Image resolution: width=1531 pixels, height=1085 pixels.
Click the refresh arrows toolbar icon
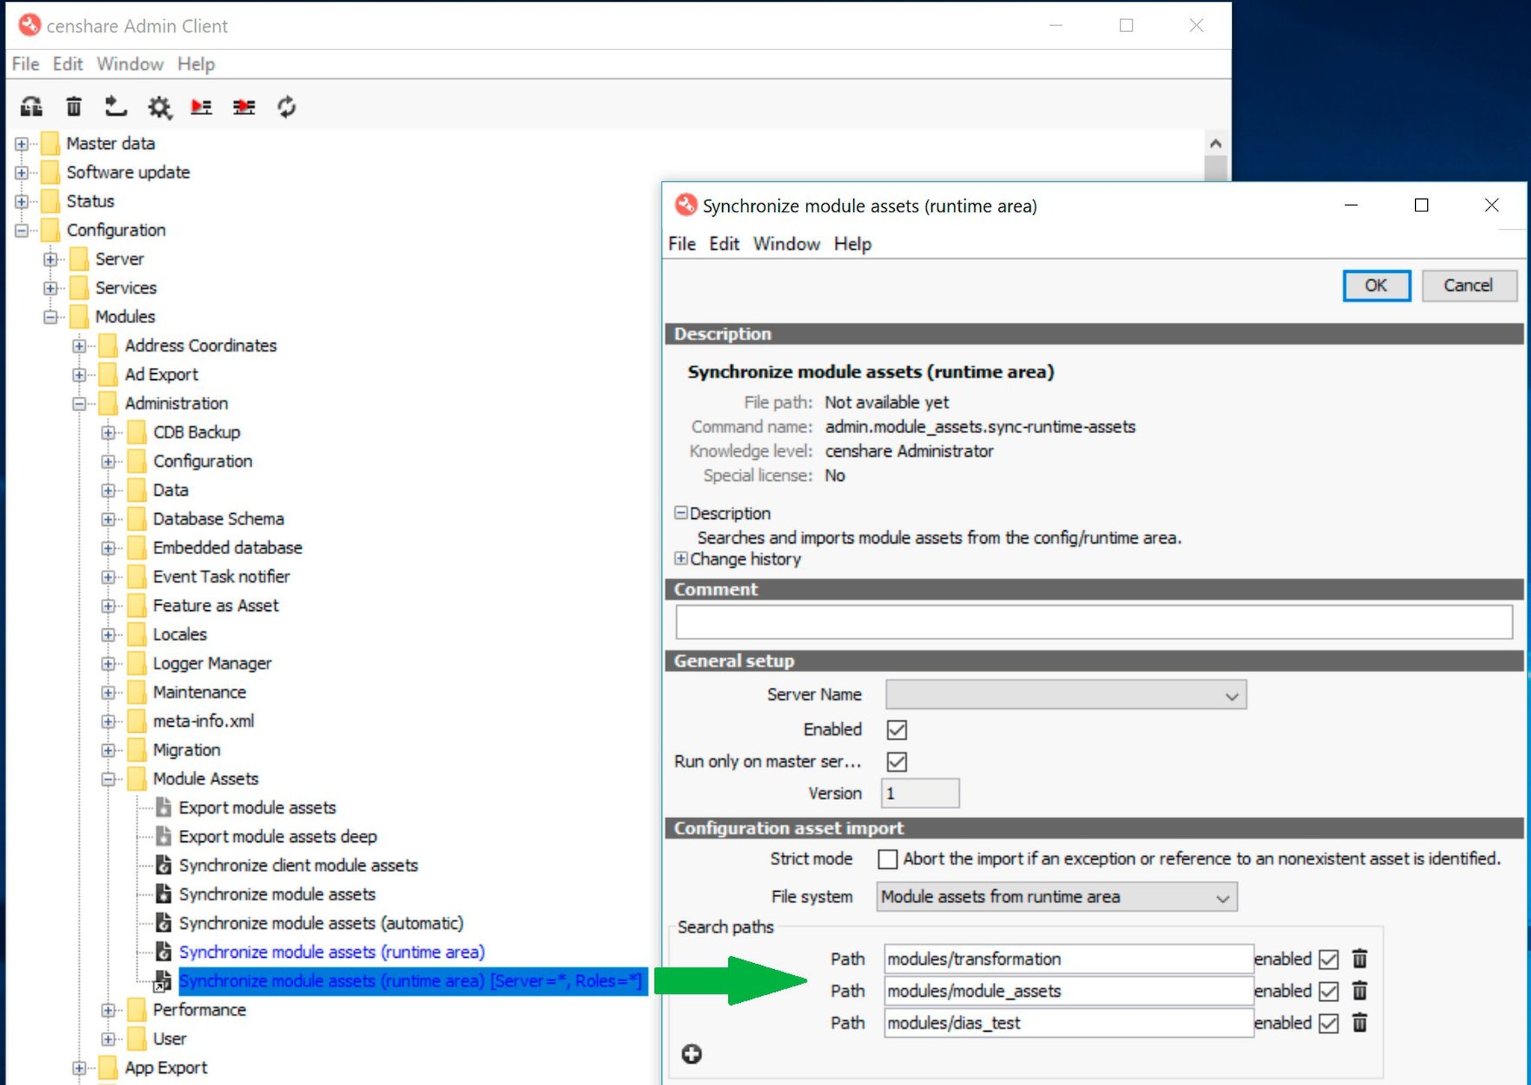[286, 107]
